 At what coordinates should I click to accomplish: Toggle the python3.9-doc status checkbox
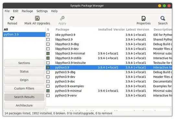tap(48, 82)
